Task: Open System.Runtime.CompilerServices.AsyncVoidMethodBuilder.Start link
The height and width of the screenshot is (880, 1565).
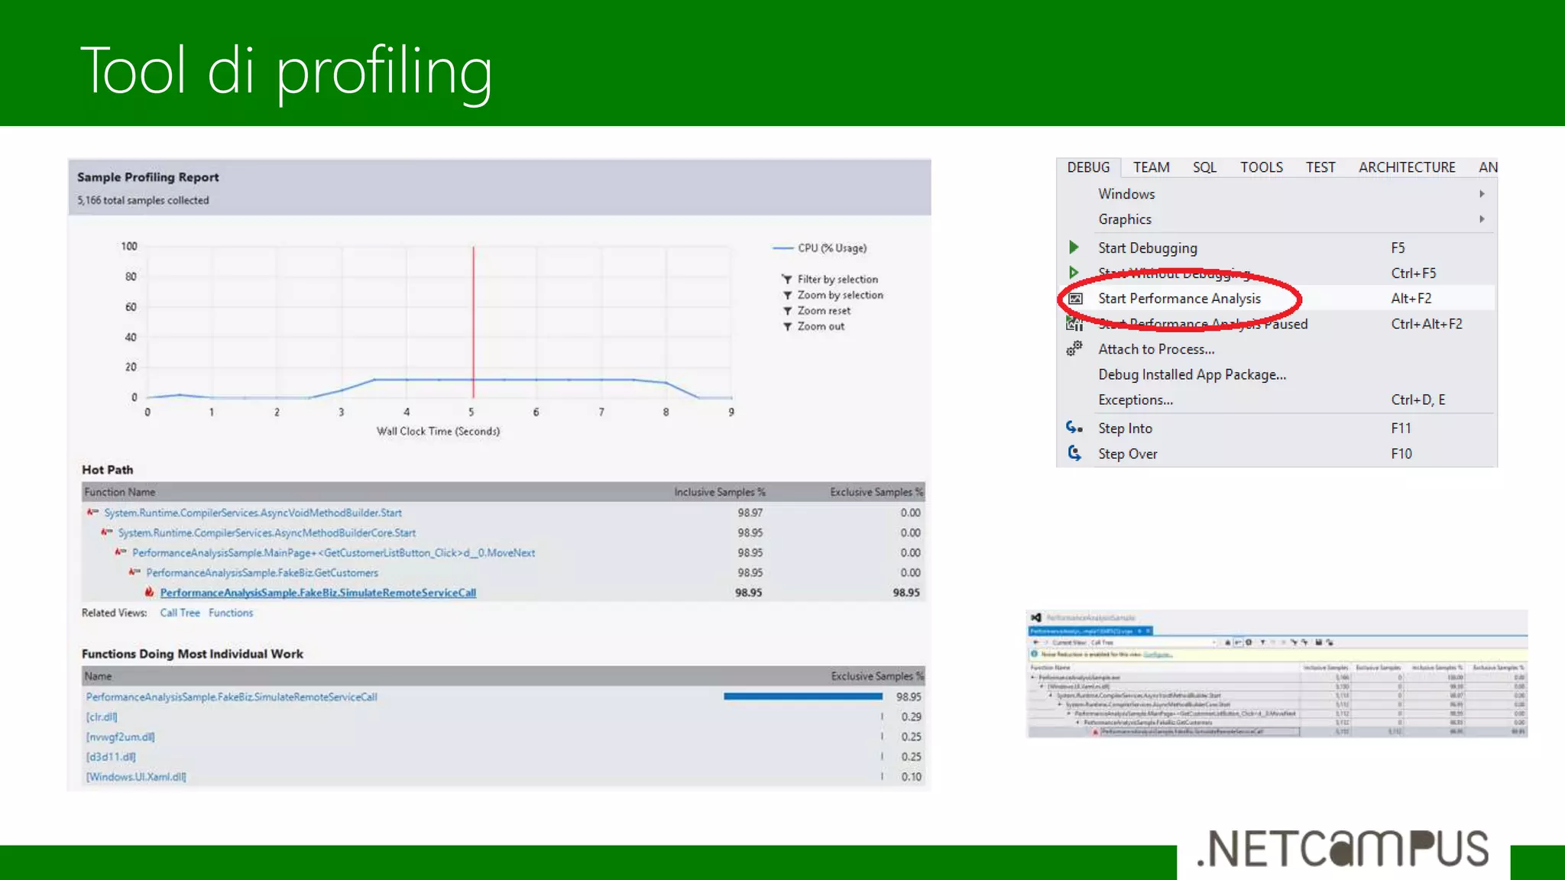Action: click(x=253, y=513)
